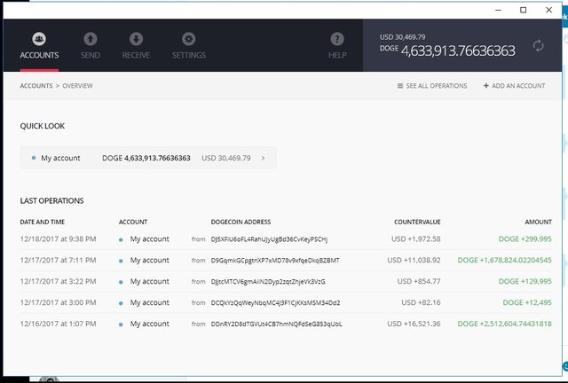Open operation dated 12/17/2017 at 3:00 PM
The height and width of the screenshot is (383, 568).
tap(58, 302)
